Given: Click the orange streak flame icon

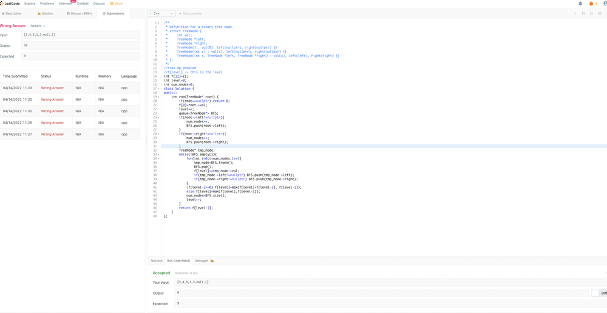Looking at the screenshot, I should (x=591, y=4).
